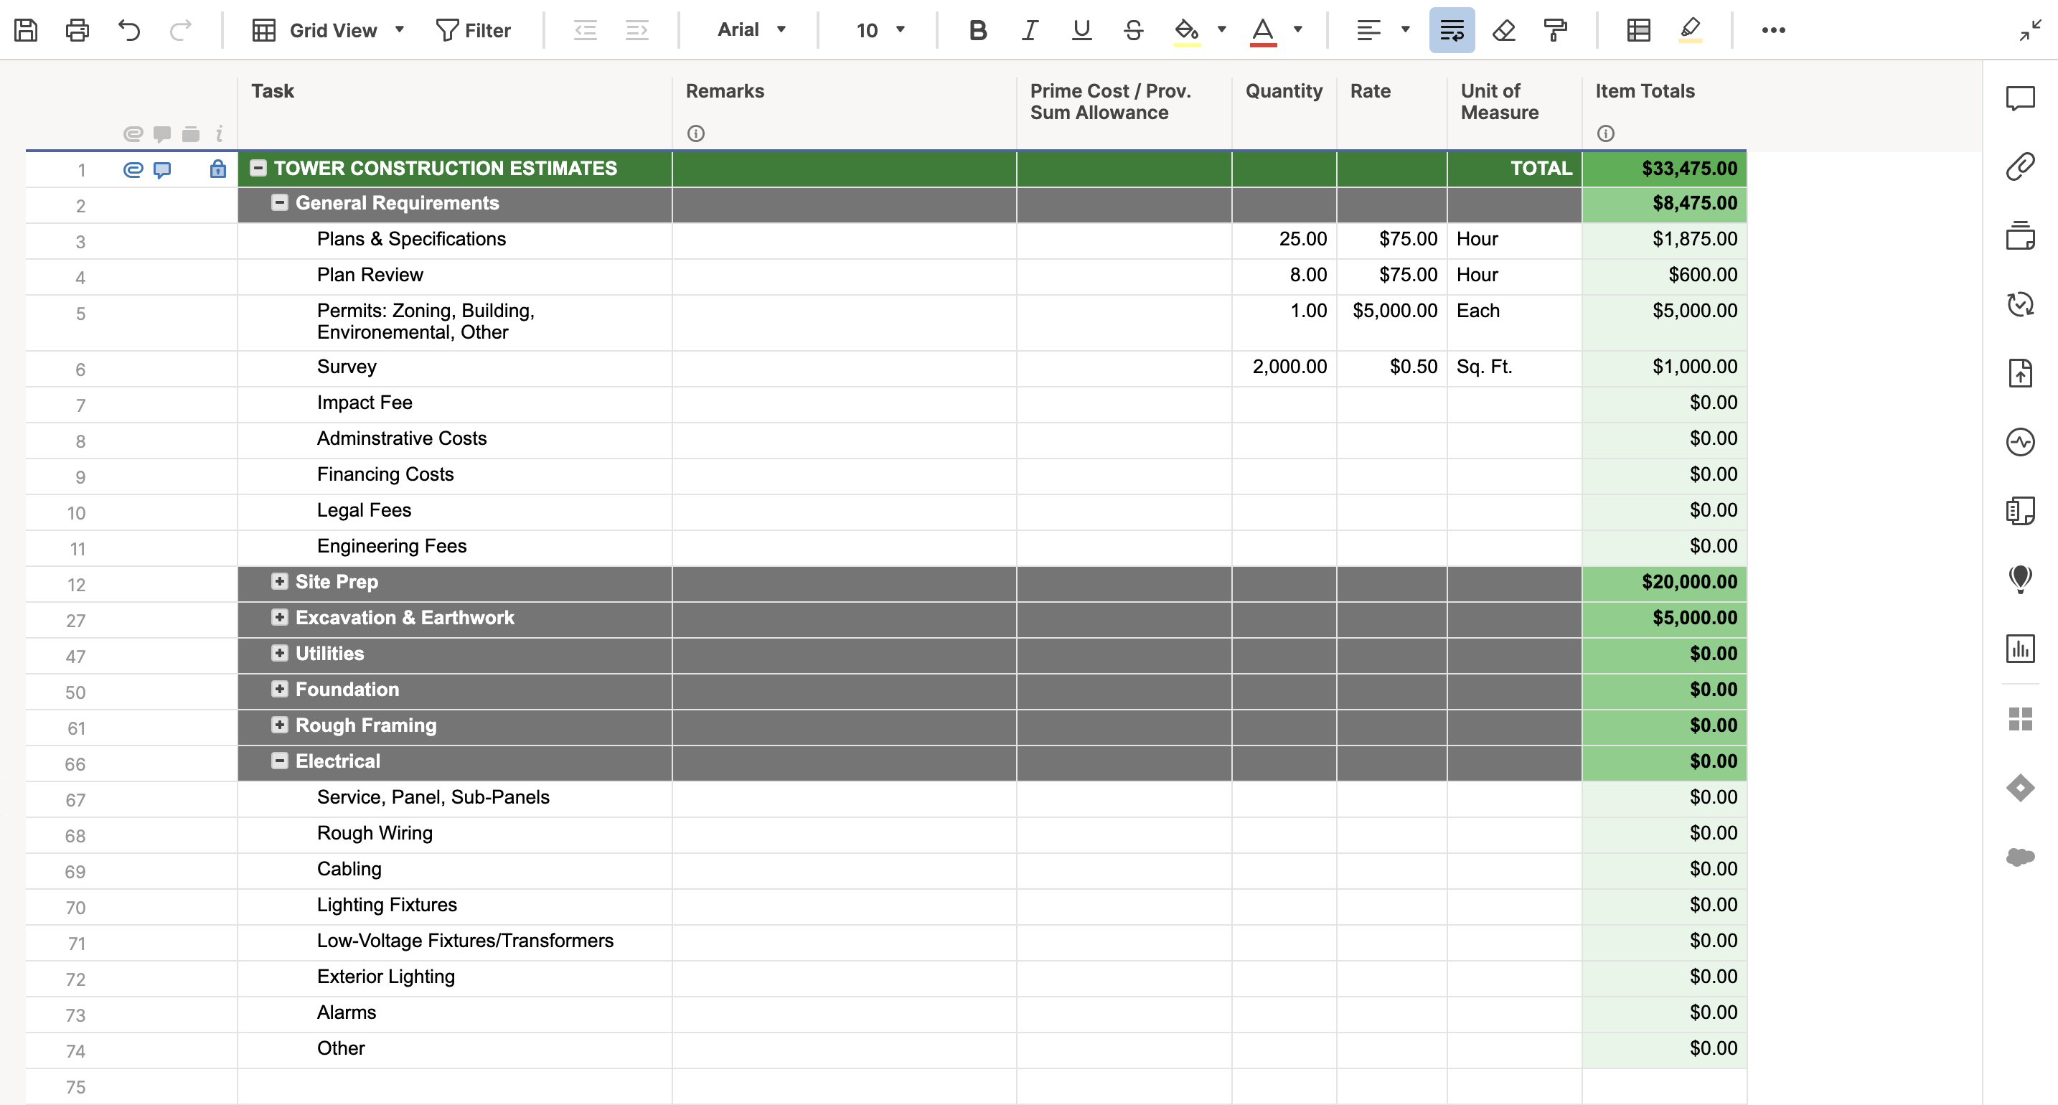Image resolution: width=2058 pixels, height=1105 pixels.
Task: Expand the Site Prep section
Action: pyautogui.click(x=280, y=583)
